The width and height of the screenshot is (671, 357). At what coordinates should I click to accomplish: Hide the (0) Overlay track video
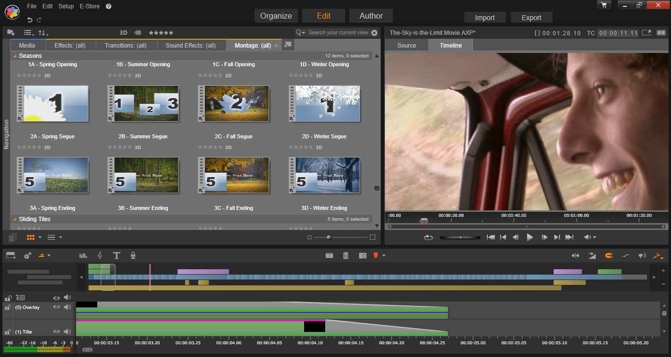(56, 307)
